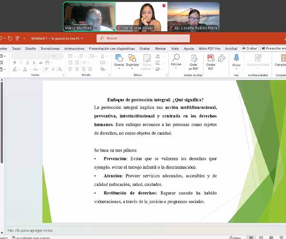Open the Organizar arrange tool
The height and width of the screenshot is (239, 286).
pyautogui.click(x=132, y=62)
